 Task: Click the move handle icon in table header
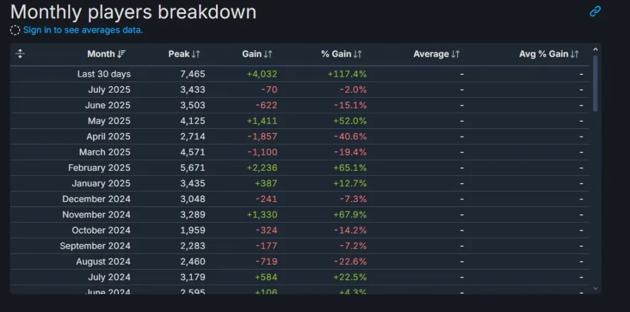[20, 54]
